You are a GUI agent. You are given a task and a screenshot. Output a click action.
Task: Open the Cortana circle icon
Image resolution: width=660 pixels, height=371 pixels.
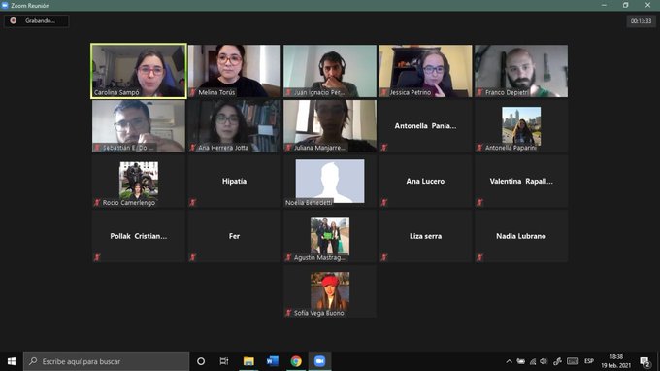[201, 361]
